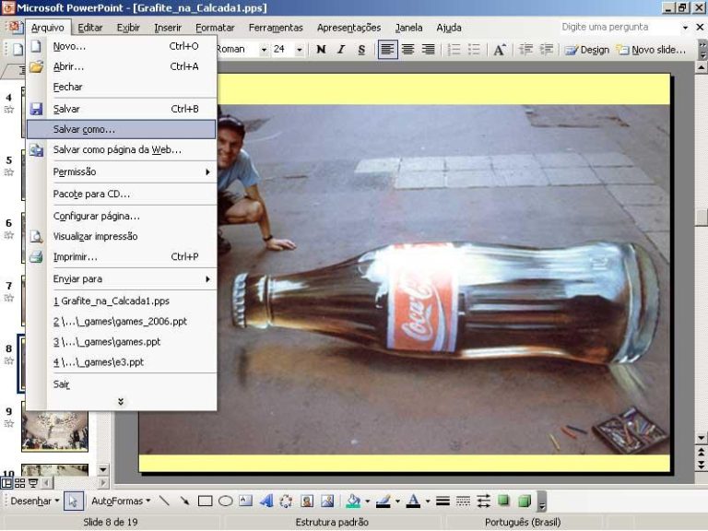Apply line color brush
Screen dimensions: 708x531
(383, 501)
